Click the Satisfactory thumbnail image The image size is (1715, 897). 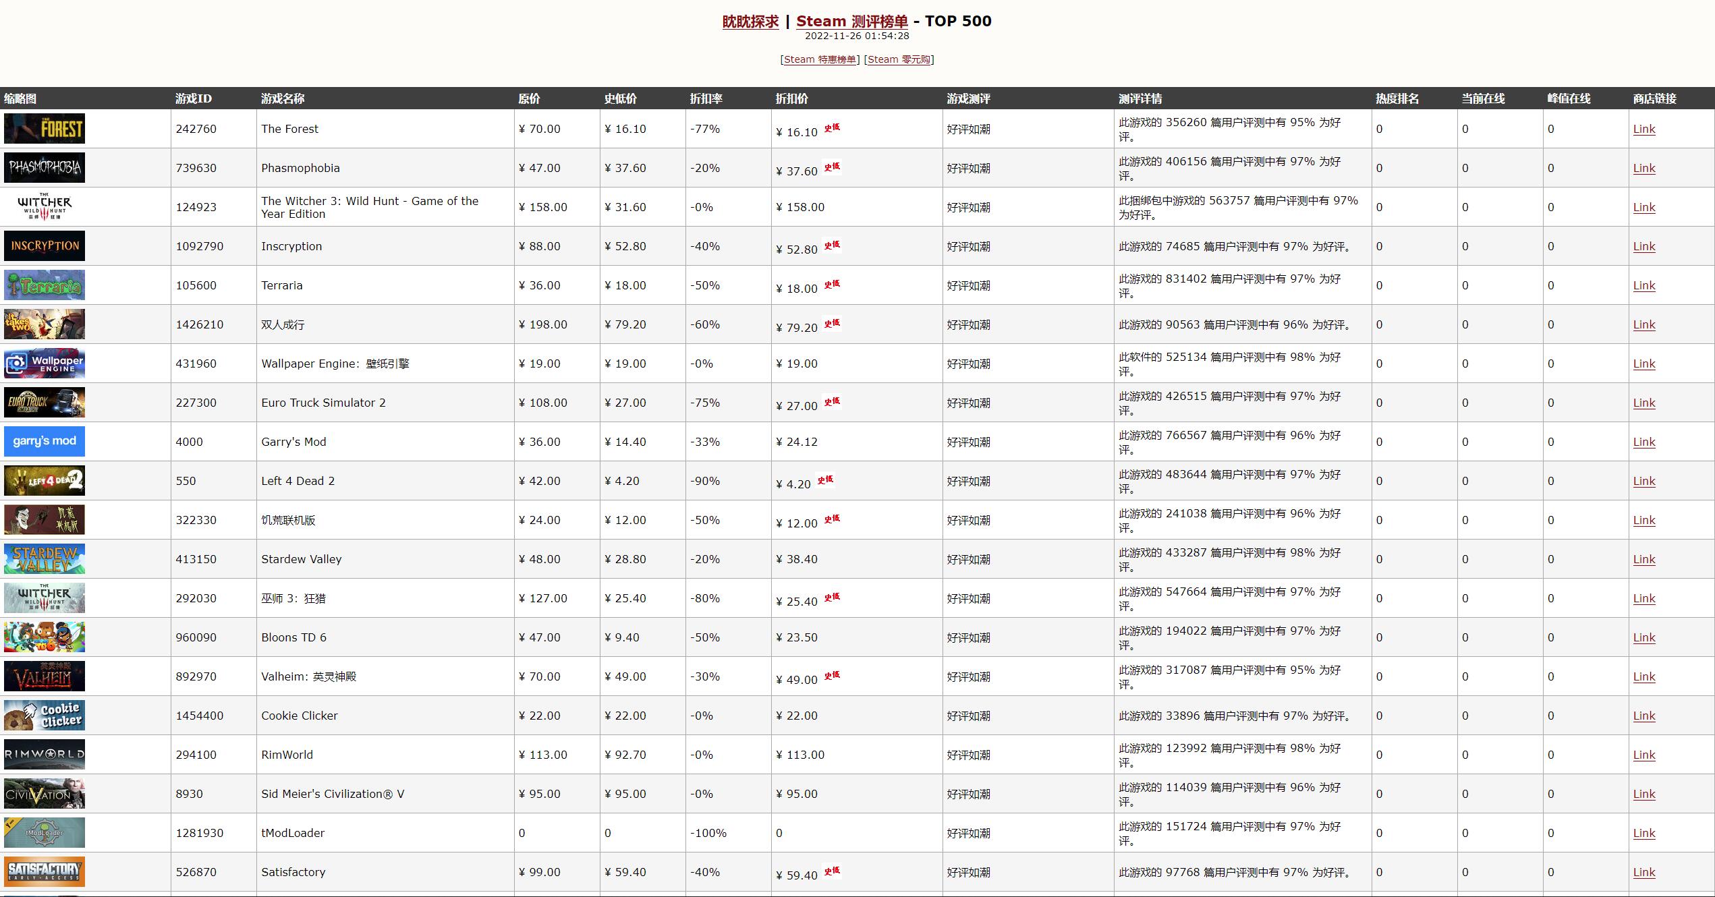coord(45,872)
